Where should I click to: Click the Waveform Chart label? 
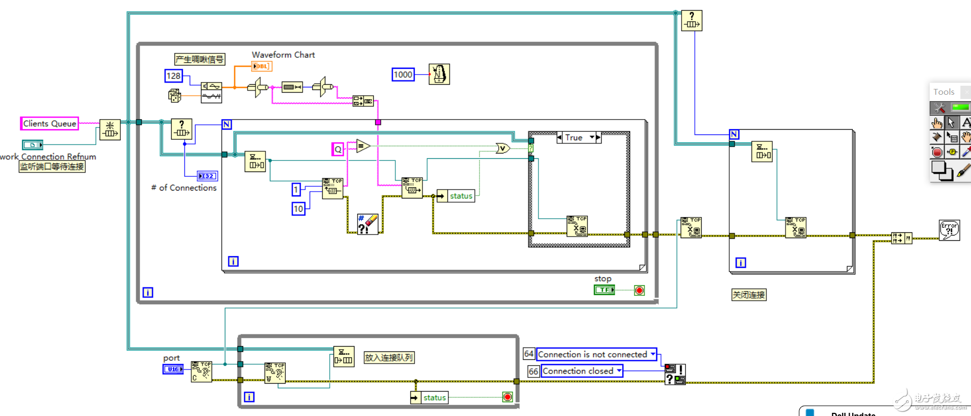(283, 55)
